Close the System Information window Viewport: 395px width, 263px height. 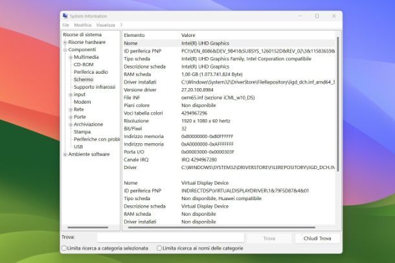pos(333,16)
